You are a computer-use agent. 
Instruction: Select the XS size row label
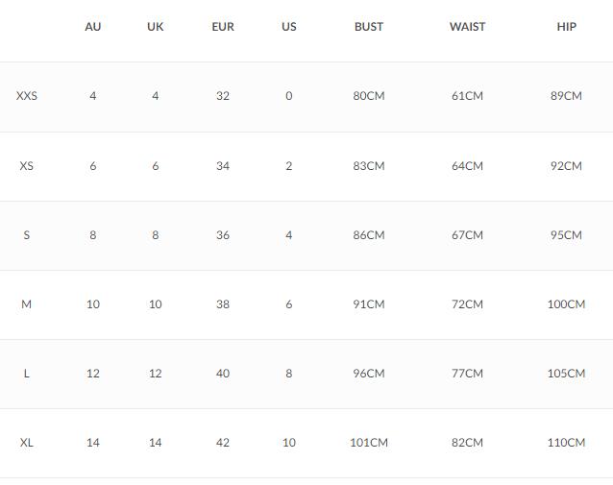tap(27, 166)
